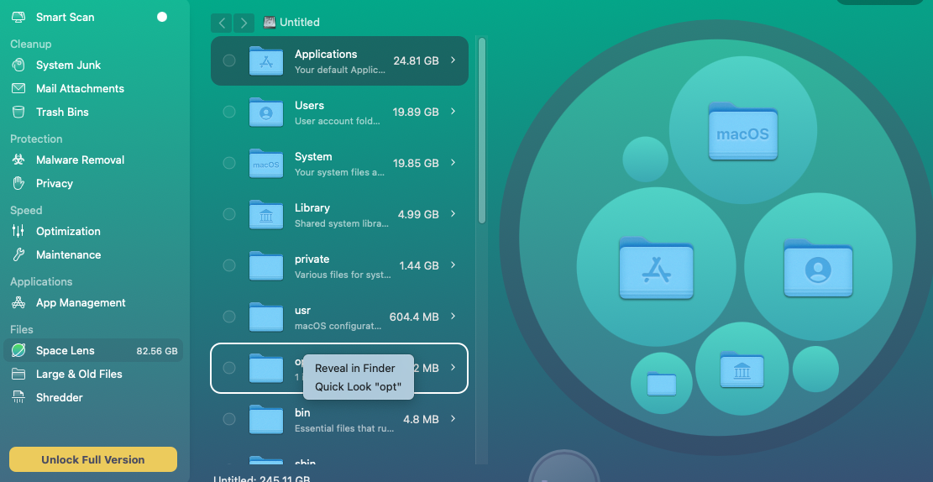Select the System Junk icon
933x482 pixels.
pos(18,65)
